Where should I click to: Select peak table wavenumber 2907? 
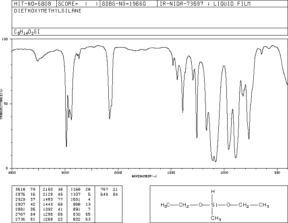(x=20, y=204)
